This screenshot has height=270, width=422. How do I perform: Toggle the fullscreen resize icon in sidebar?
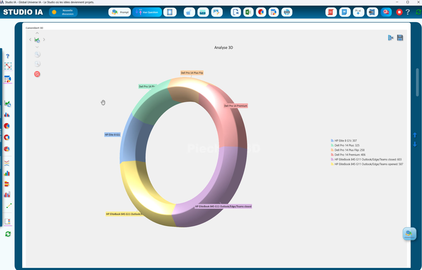point(8,66)
